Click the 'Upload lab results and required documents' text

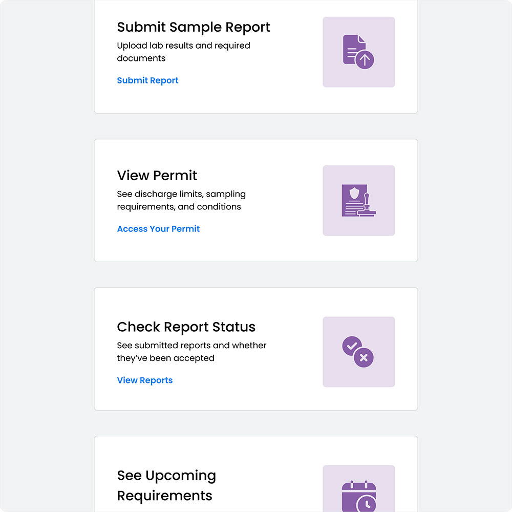click(x=183, y=52)
